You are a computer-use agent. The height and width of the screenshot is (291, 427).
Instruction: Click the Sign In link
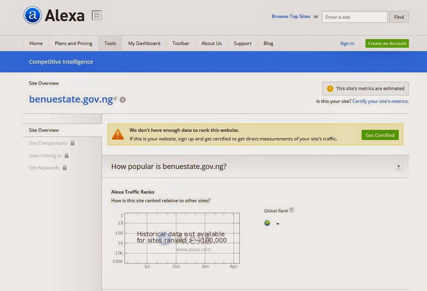(x=347, y=43)
